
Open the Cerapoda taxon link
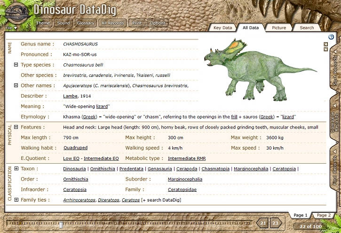pyautogui.click(x=187, y=169)
